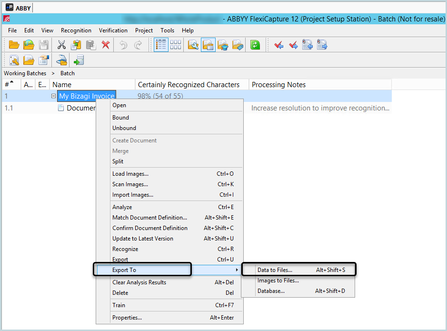
Task: Click the import with green arrow icon
Action: (79, 60)
